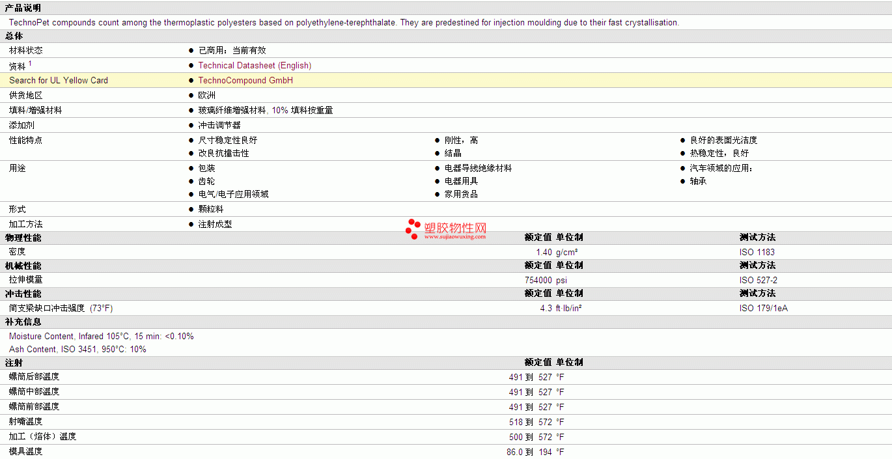Image resolution: width=892 pixels, height=459 pixels.
Task: Select the tensile modulus value 754000
Action: 538,280
